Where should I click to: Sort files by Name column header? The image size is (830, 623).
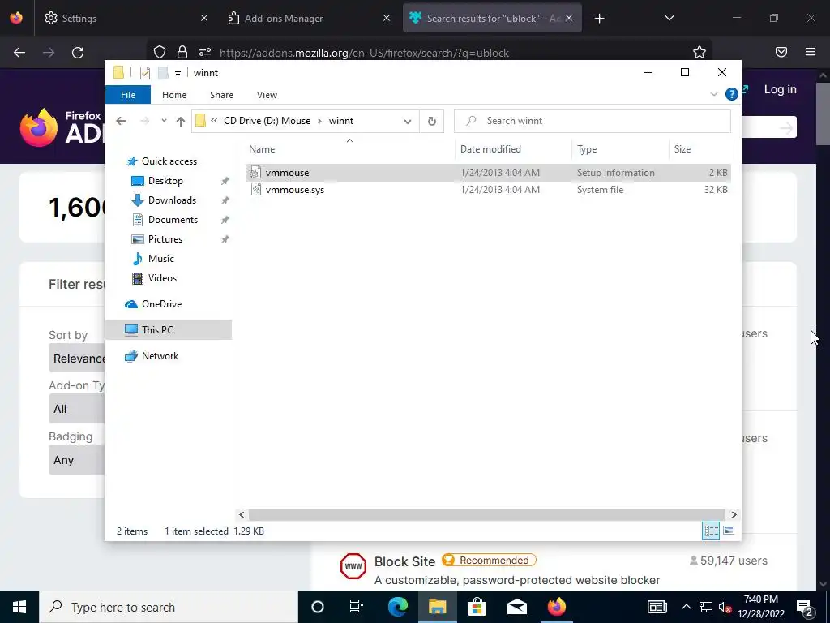pyautogui.click(x=349, y=149)
